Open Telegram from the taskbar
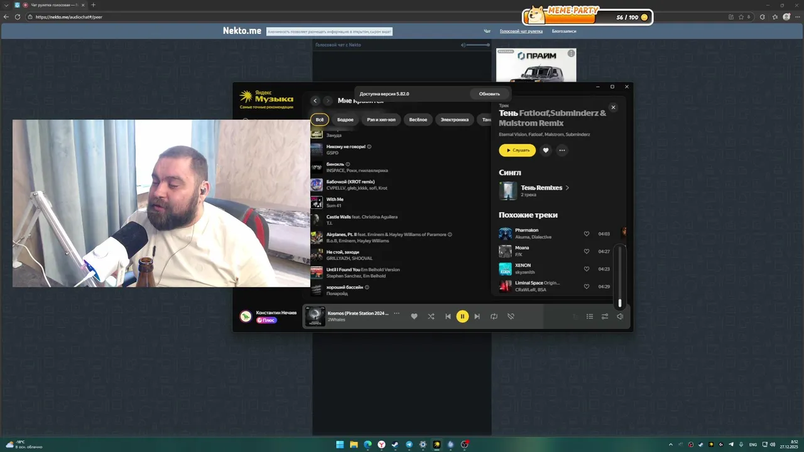This screenshot has width=804, height=452. (x=409, y=444)
